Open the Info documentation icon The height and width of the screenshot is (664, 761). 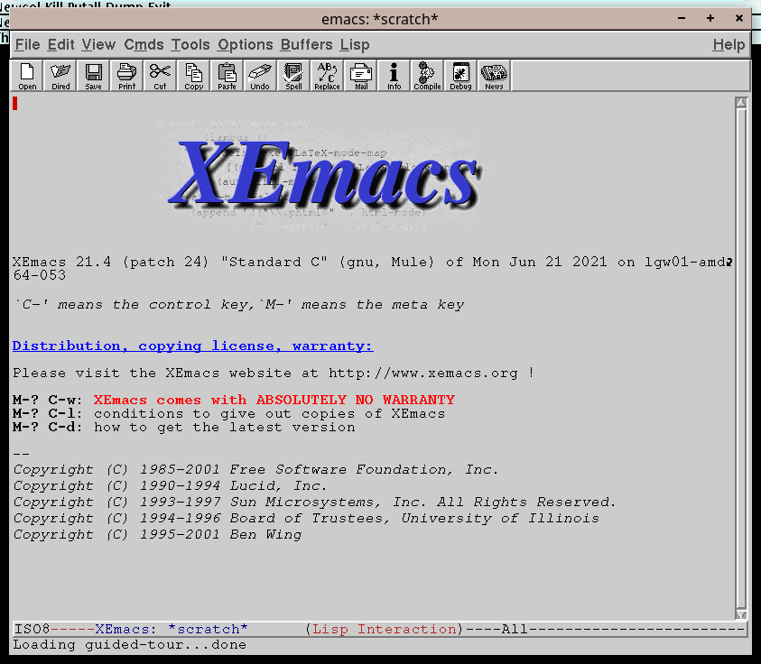[394, 76]
